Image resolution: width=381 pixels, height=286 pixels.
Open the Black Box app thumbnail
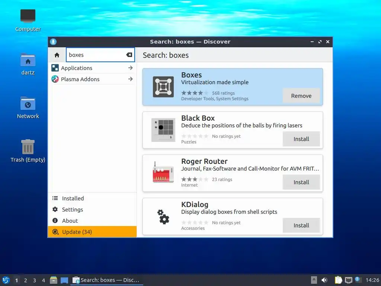163,130
